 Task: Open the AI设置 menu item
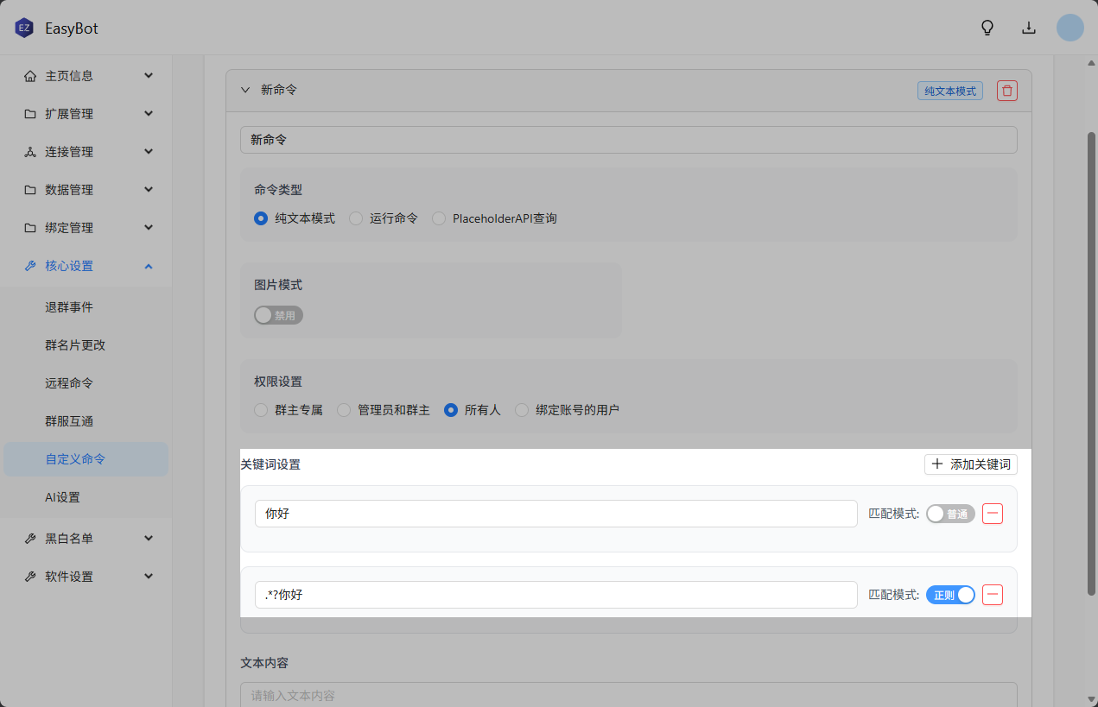[x=62, y=497]
